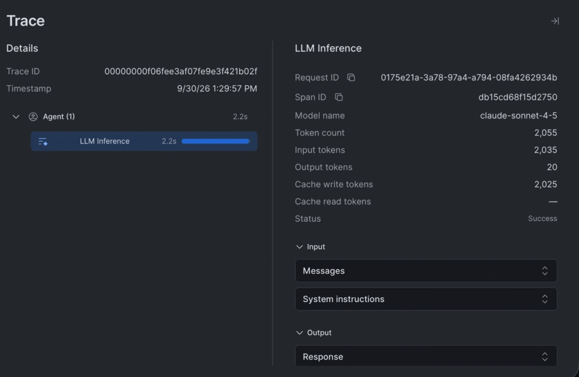
Task: Toggle System instructions up-down chevron
Action: [545, 299]
